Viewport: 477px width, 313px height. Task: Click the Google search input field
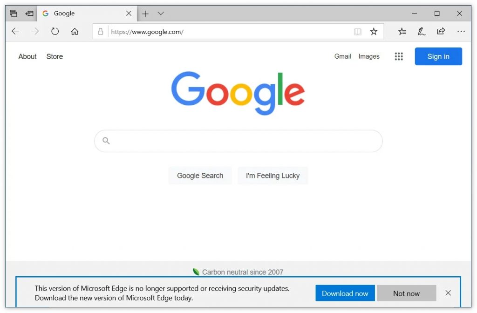[x=238, y=141]
